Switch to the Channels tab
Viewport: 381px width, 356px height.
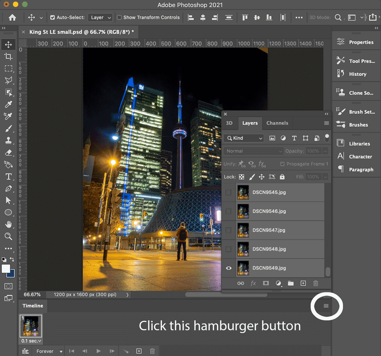tap(277, 123)
